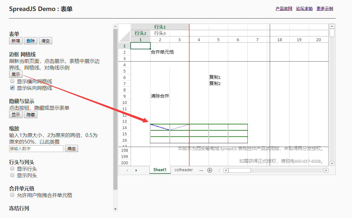Click the left panel scroll up arrow
The height and width of the screenshot is (218, 352).
pyautogui.click(x=115, y=26)
